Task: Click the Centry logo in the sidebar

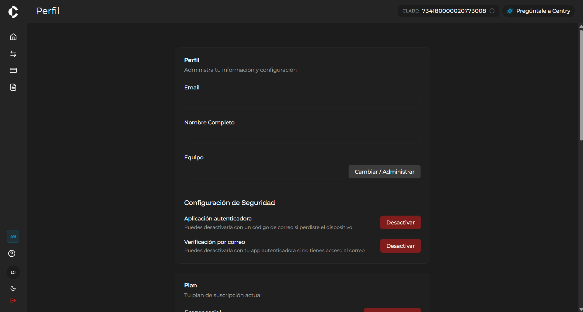Action: [13, 12]
